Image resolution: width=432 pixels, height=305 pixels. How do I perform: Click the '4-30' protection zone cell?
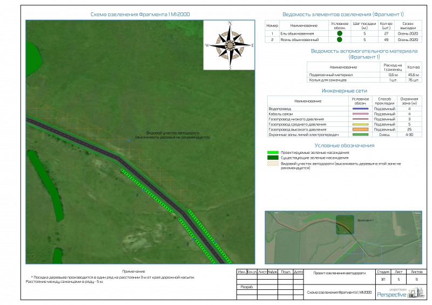tap(409, 135)
